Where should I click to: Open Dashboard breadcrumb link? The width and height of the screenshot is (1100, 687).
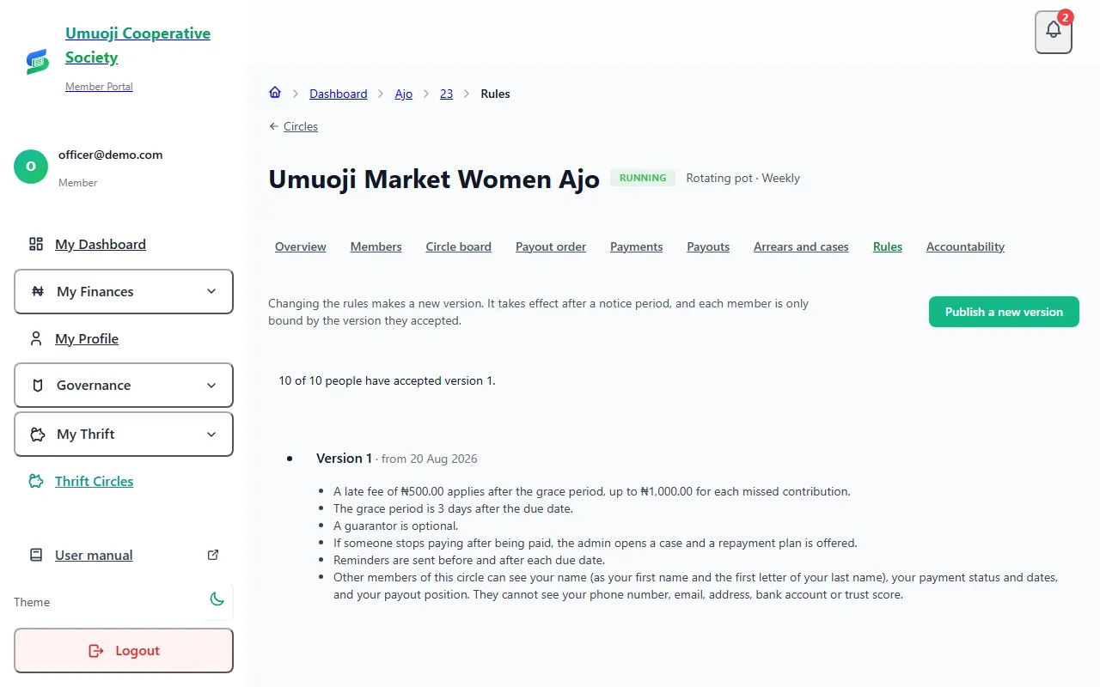coord(339,94)
